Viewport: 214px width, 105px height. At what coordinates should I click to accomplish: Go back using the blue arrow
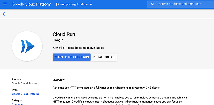(x=5, y=14)
